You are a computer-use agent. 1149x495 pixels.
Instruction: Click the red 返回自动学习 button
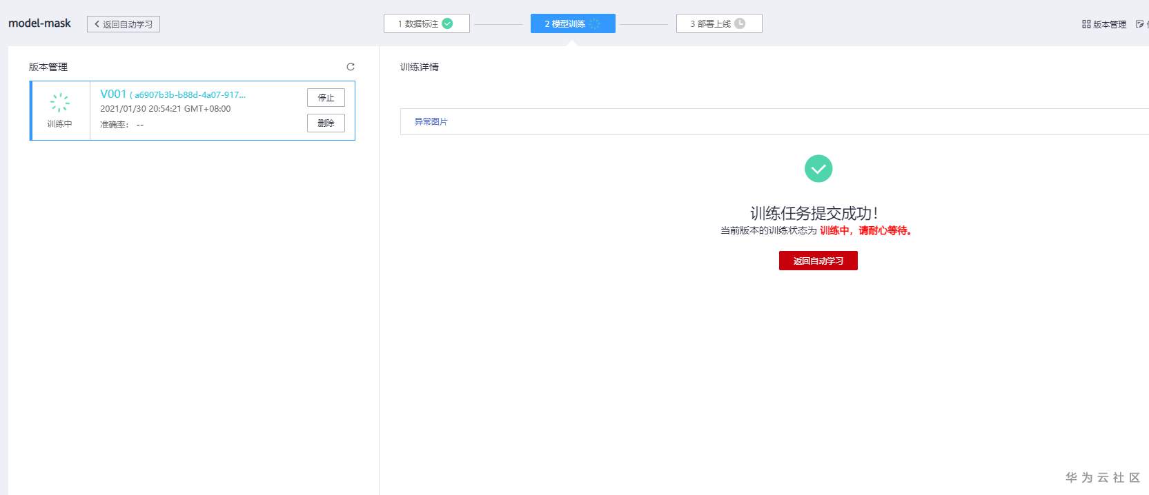[818, 261]
